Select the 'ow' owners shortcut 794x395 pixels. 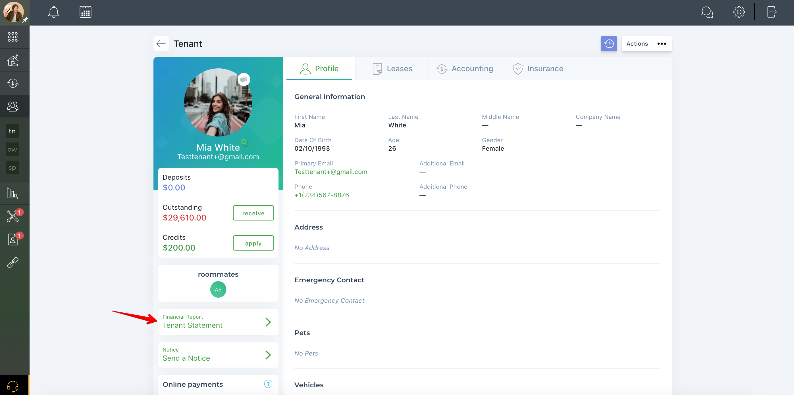12,150
